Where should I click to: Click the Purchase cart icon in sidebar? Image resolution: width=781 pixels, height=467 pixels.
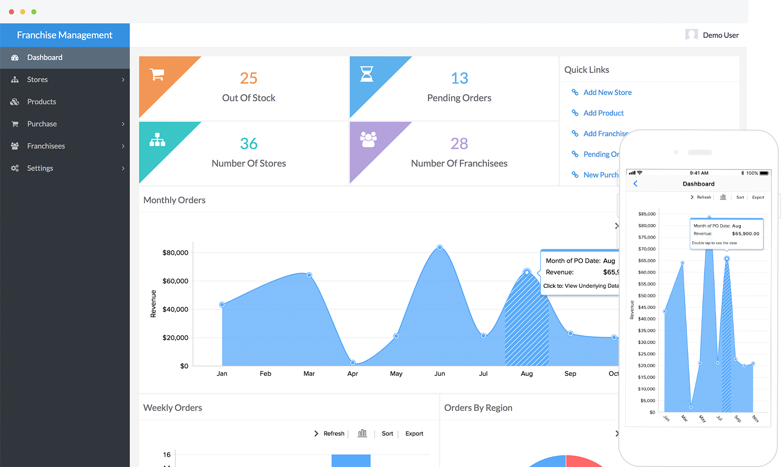point(15,124)
